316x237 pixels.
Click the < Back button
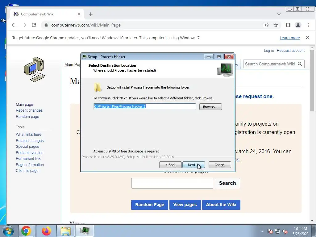pyautogui.click(x=170, y=165)
